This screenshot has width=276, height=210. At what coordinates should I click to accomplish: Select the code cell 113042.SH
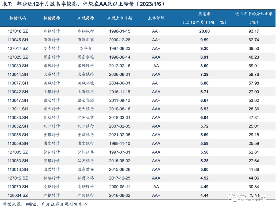click(x=18, y=92)
